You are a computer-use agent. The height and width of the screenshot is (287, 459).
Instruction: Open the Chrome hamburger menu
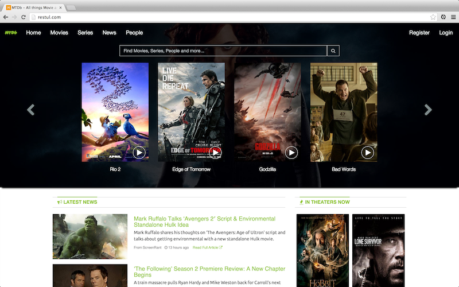pos(453,17)
